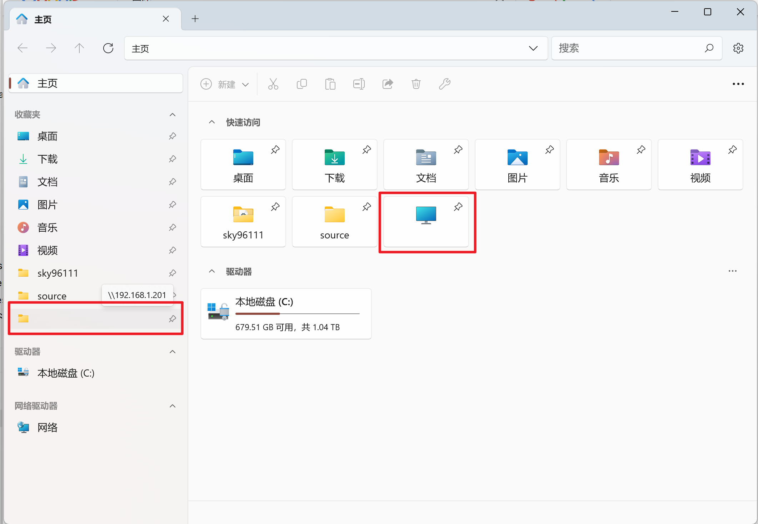Refresh the current page

coord(108,48)
